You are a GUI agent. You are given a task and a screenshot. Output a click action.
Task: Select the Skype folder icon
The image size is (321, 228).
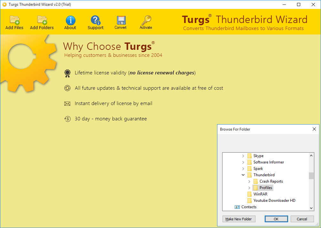tap(249, 156)
